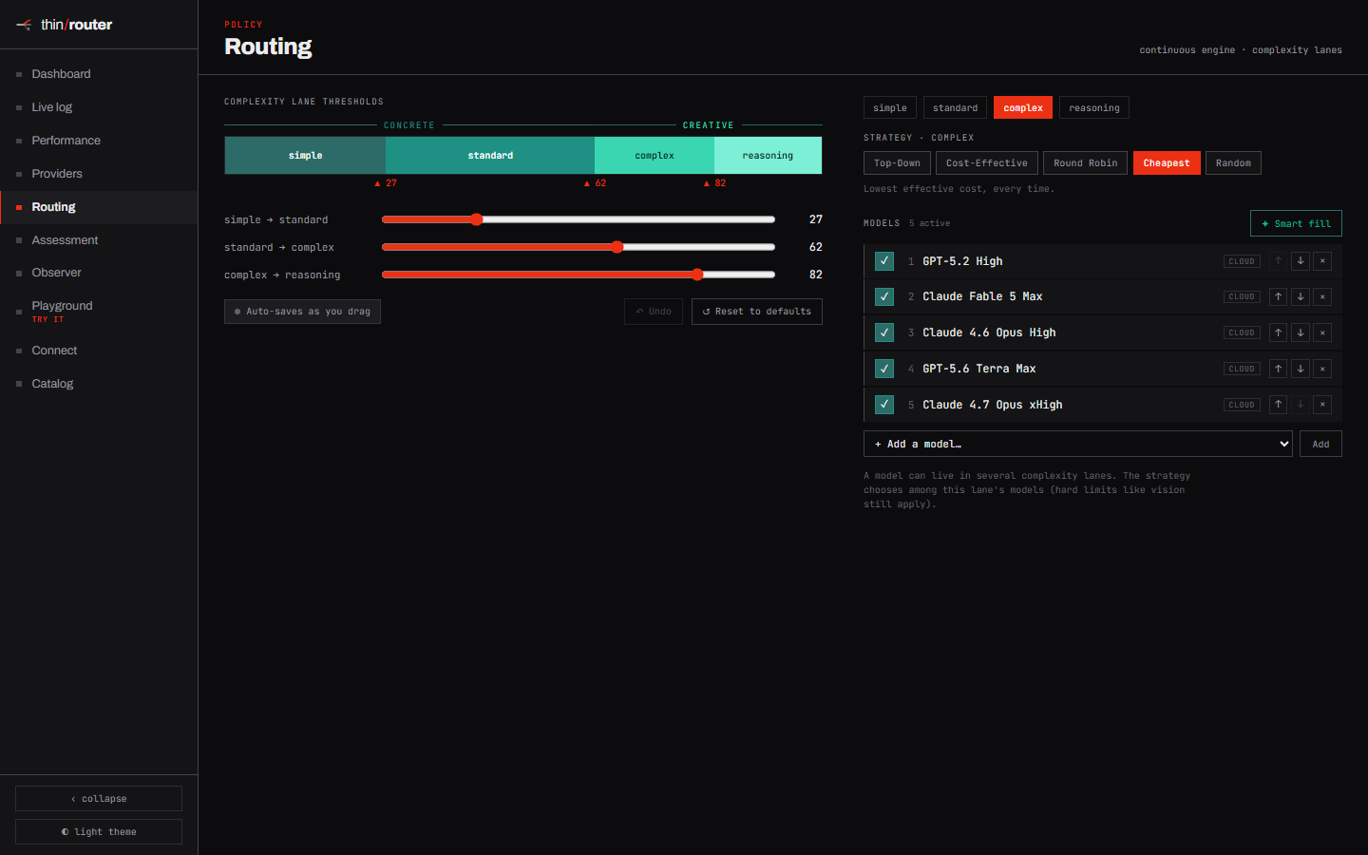Choose the Cheapest strategy
Screen dimensions: 1368x855
pos(1167,163)
